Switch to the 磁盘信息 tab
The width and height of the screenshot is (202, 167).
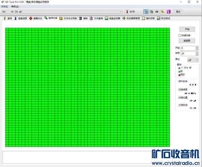21,18
